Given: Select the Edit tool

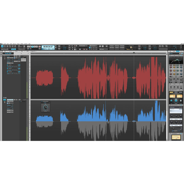Looking at the screenshot, I should tap(10, 46).
